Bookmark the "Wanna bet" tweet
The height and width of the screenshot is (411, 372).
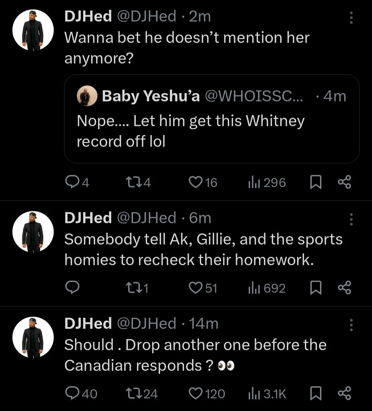point(316,182)
